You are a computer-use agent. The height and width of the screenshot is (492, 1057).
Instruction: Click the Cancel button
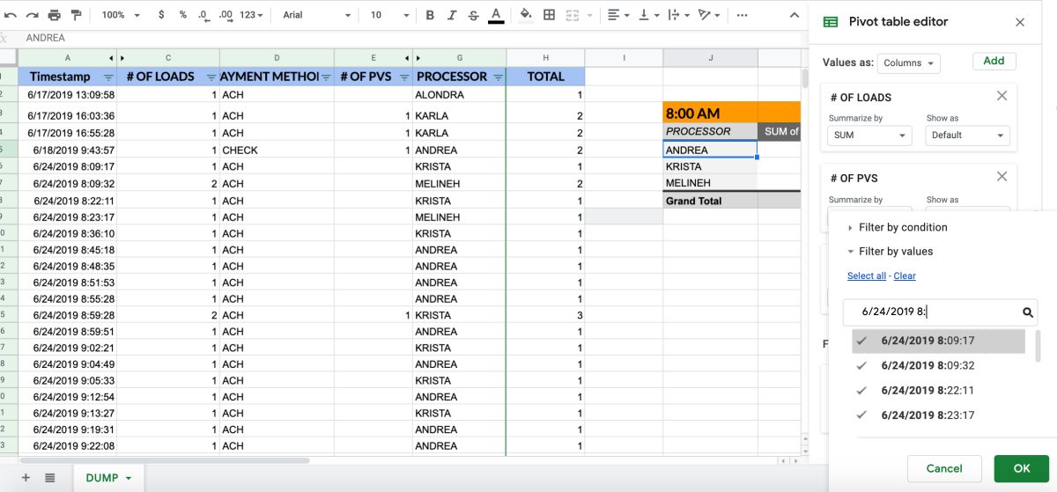pyautogui.click(x=943, y=468)
